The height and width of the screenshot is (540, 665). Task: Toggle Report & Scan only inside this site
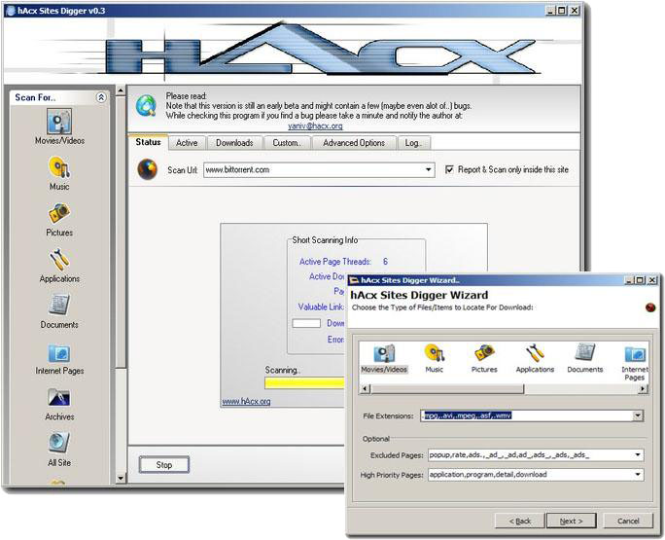coord(449,169)
